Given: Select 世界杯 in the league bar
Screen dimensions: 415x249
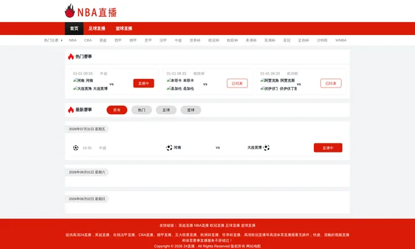Looking at the screenshot, I should [x=195, y=40].
